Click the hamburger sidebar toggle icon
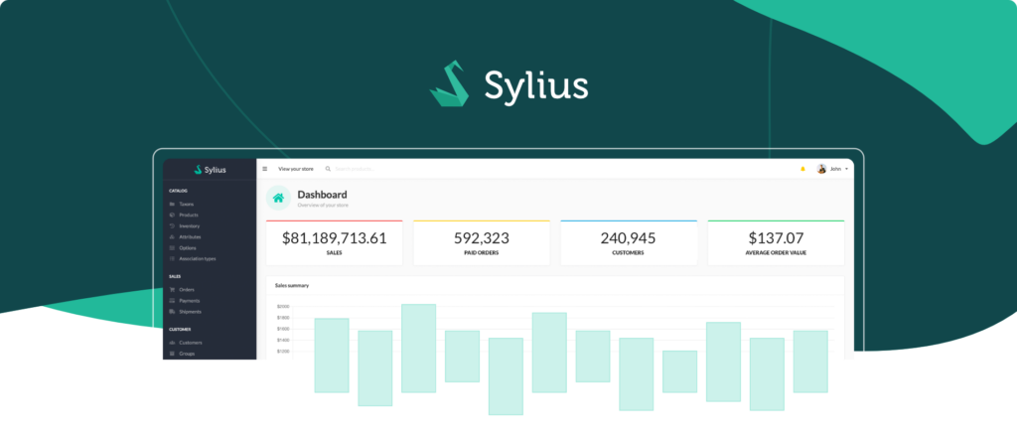 point(265,169)
